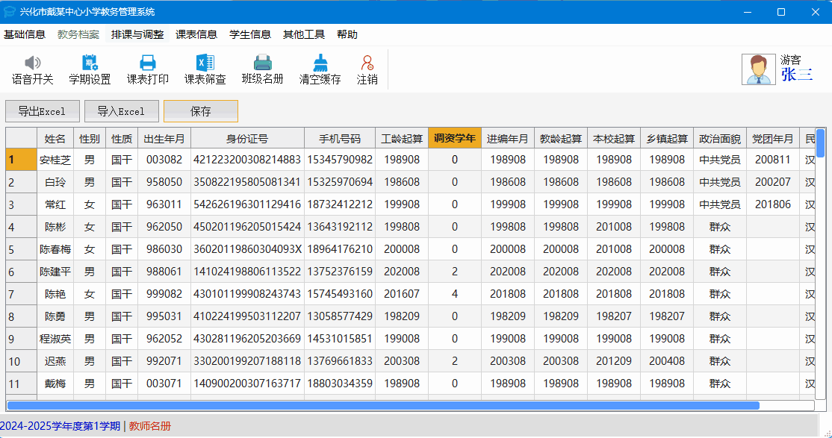Click the 清空缓存 broom icon
Image resolution: width=832 pixels, height=438 pixels.
tap(320, 63)
